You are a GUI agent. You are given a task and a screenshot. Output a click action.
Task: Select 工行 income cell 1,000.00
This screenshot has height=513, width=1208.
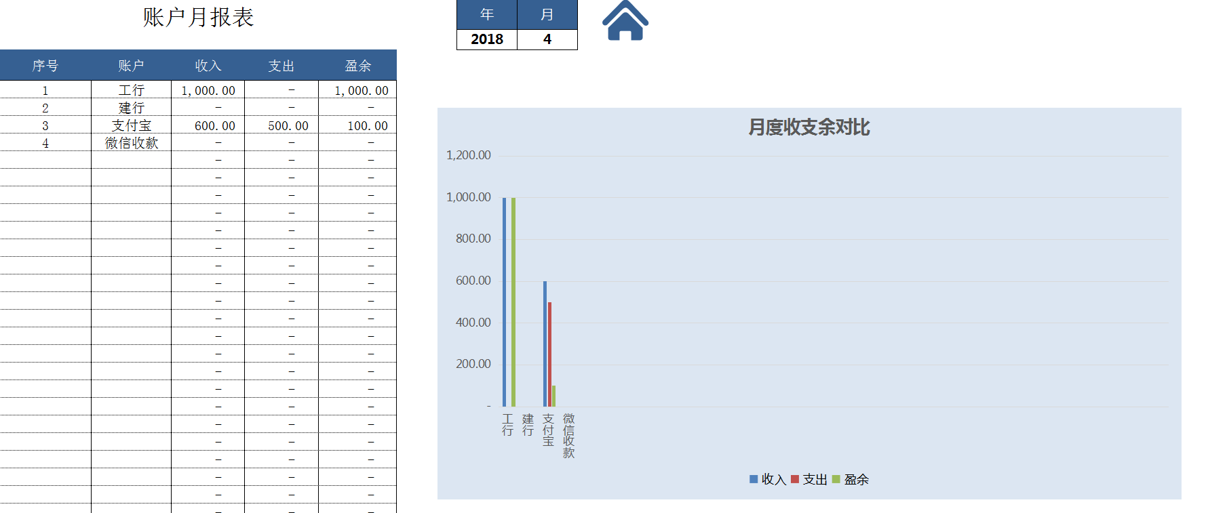[208, 90]
